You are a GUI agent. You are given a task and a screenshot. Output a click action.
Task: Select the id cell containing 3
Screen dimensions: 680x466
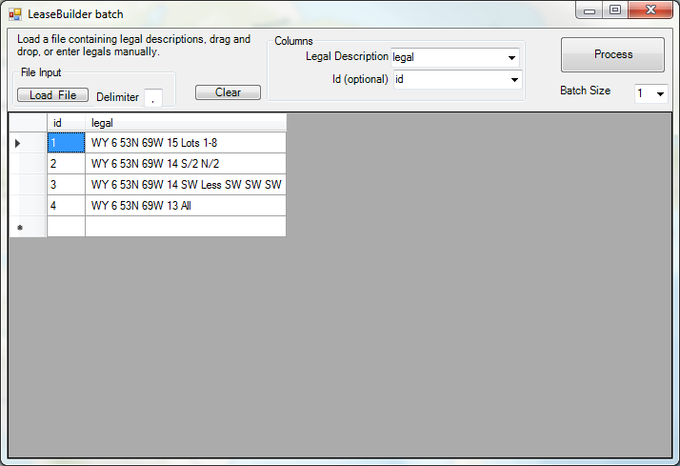(66, 185)
